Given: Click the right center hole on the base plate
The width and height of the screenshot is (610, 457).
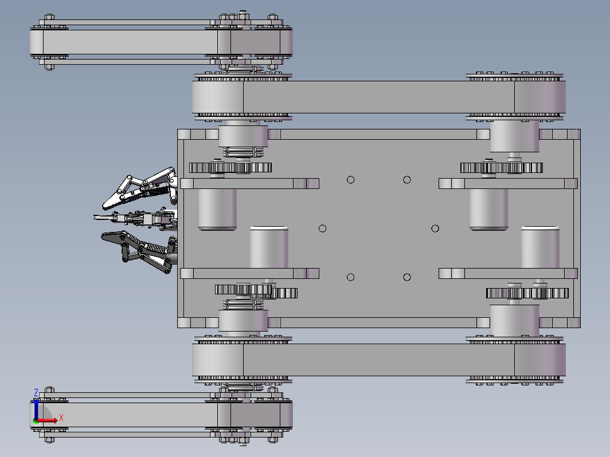Looking at the screenshot, I should [435, 229].
